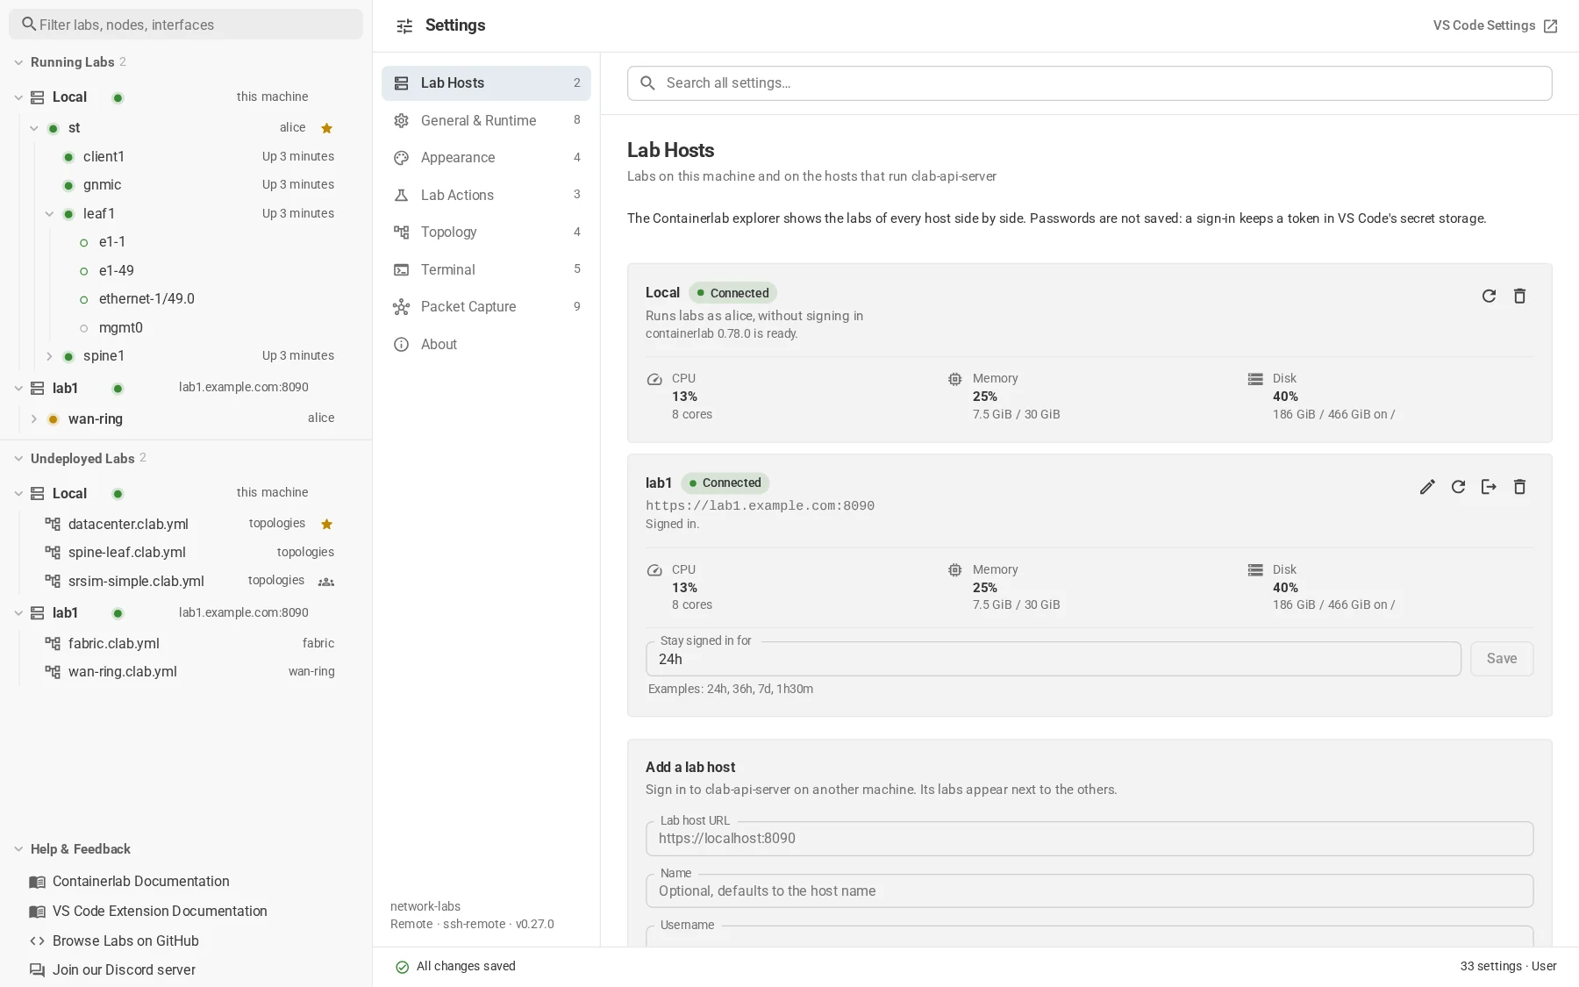
Task: Open Browse Labs on GitHub link
Action: [x=125, y=941]
